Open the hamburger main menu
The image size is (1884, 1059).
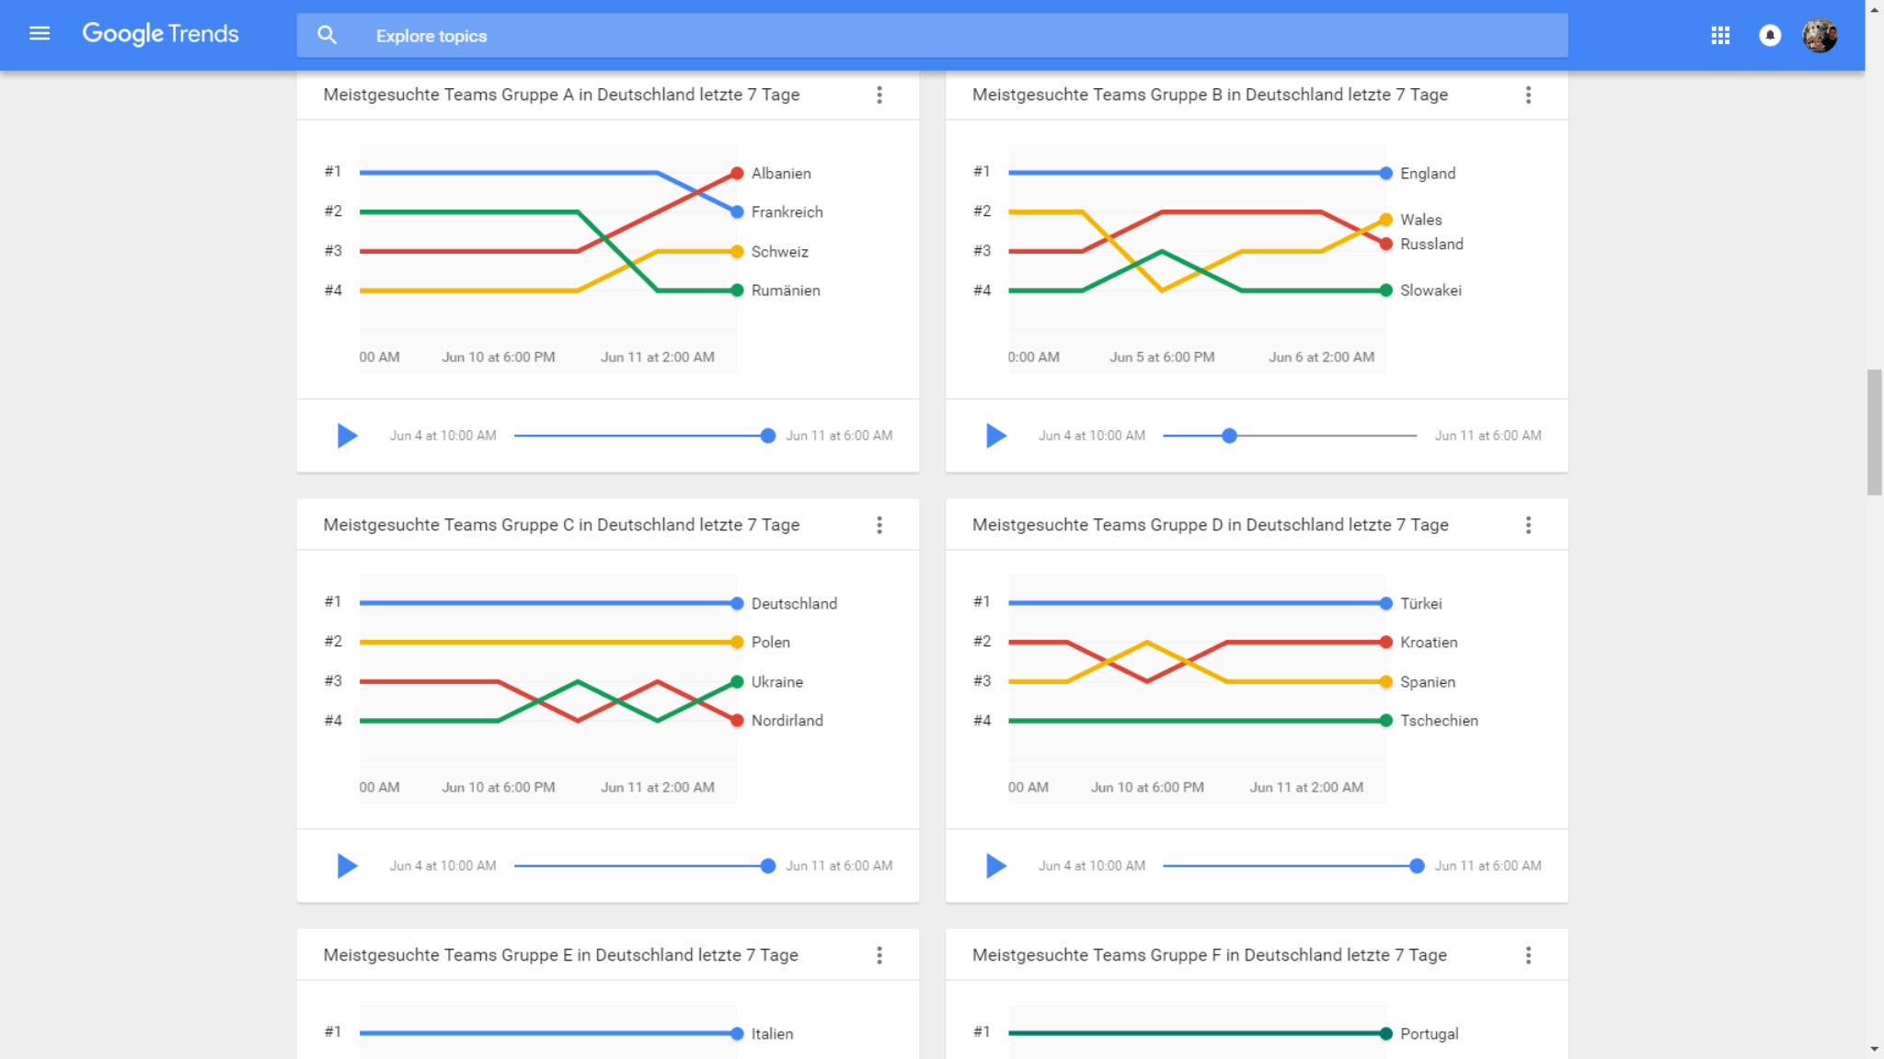point(40,34)
